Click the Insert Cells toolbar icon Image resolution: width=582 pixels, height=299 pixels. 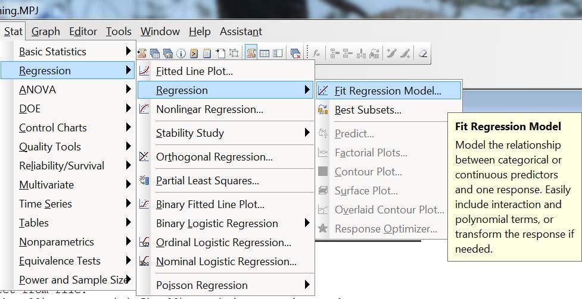coord(335,53)
